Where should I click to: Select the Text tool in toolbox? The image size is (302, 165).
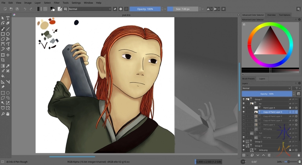click(8, 18)
